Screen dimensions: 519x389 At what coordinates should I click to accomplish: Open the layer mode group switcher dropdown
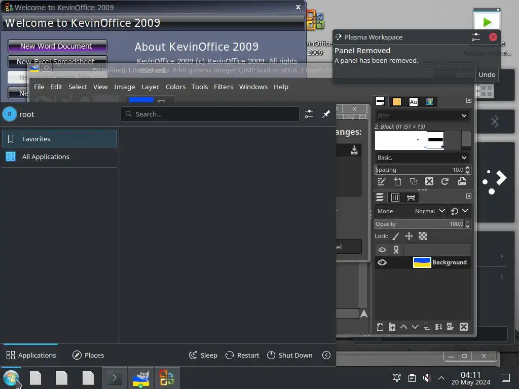460,211
